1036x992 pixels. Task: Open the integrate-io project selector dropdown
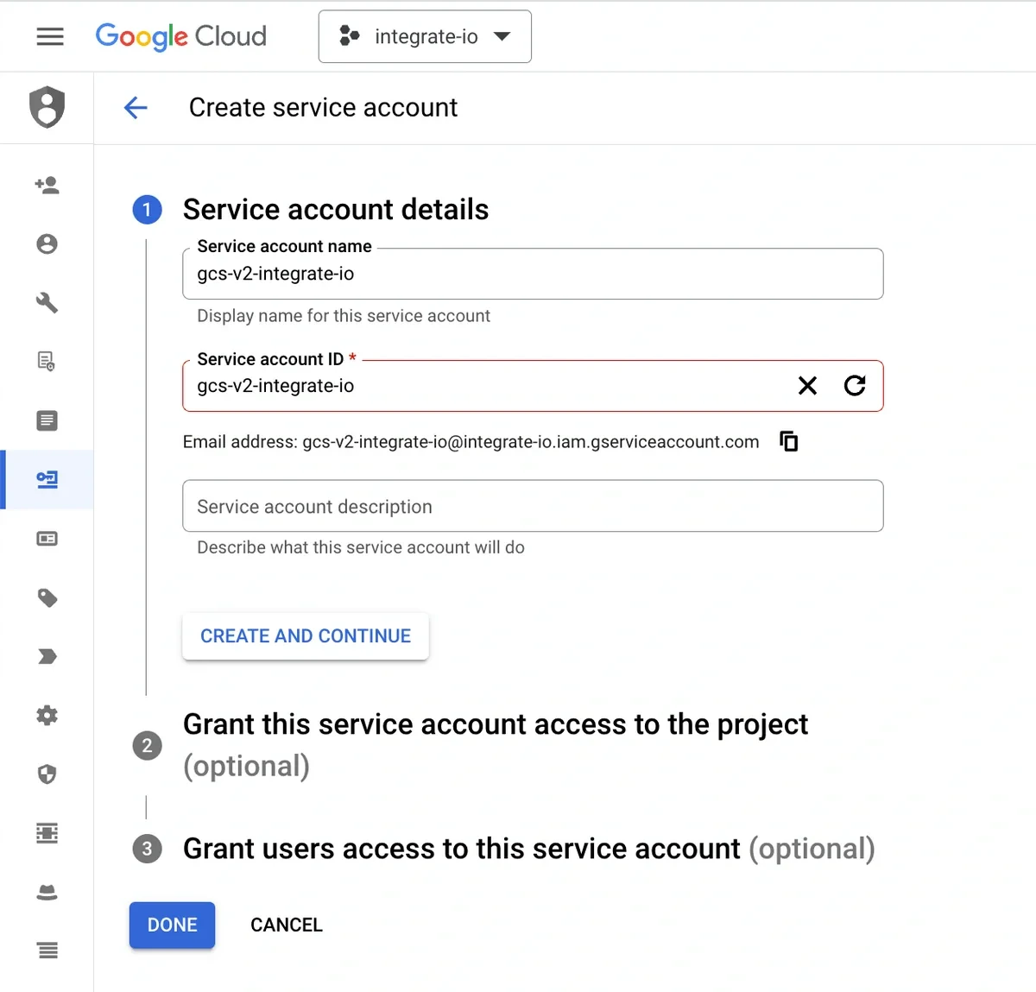click(425, 36)
